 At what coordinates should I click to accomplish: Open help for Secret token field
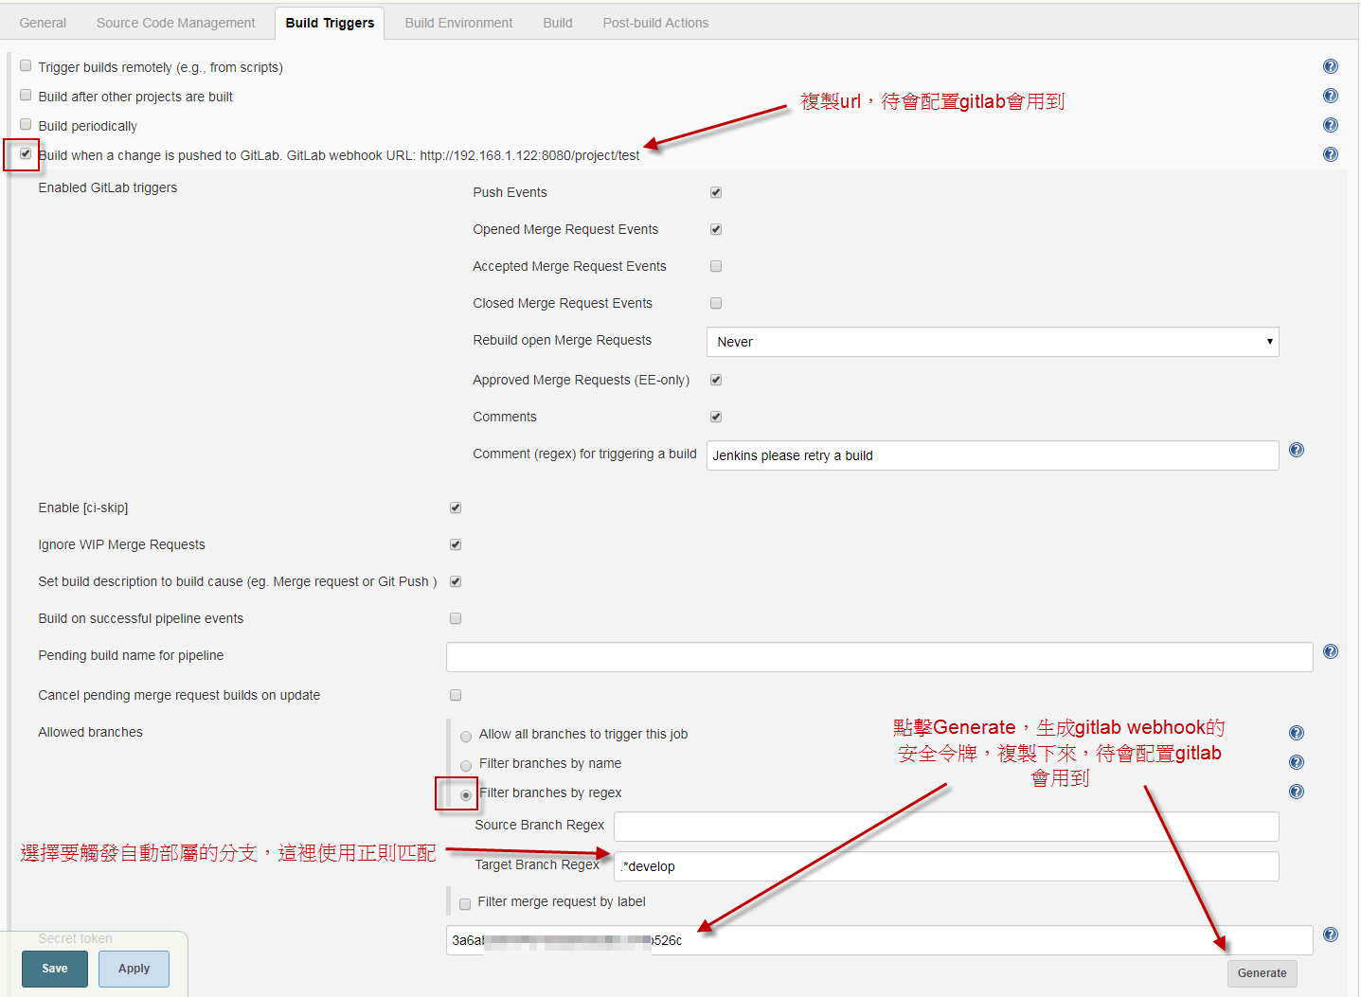1331,935
